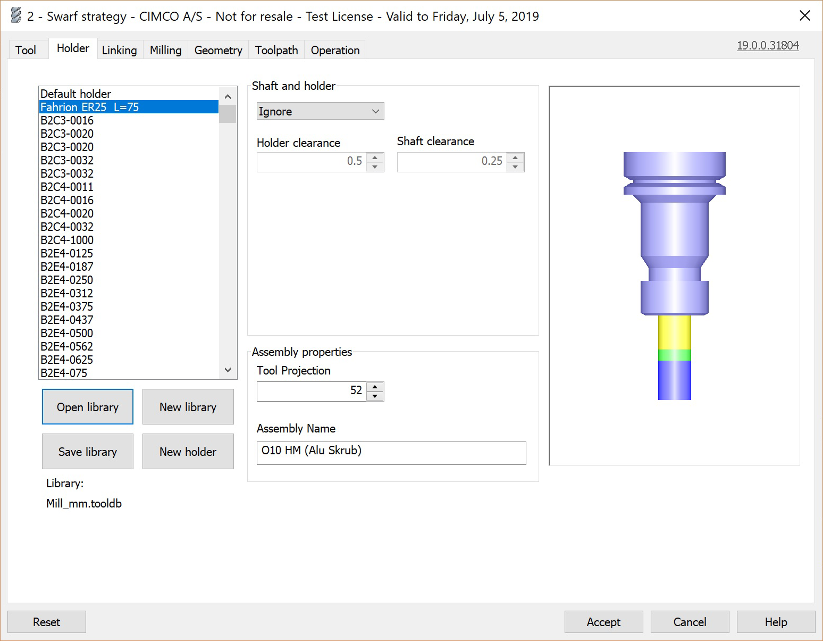
Task: Open the Linking tab
Action: tap(119, 50)
